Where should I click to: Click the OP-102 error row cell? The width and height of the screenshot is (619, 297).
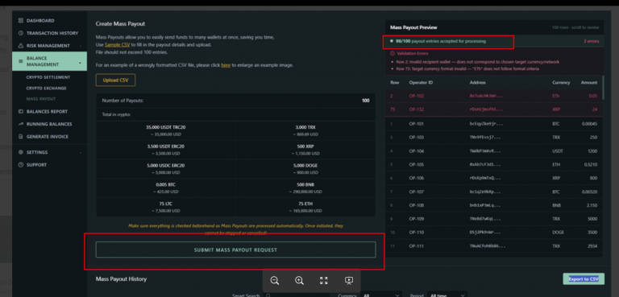[416, 96]
